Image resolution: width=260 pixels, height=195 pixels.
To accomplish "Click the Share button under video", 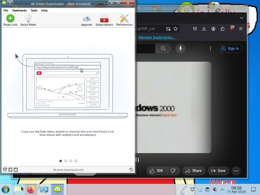I will 194,171.
